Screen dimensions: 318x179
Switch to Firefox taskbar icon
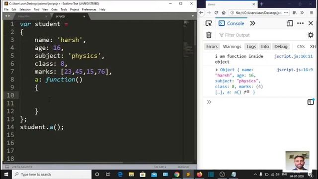(200, 175)
